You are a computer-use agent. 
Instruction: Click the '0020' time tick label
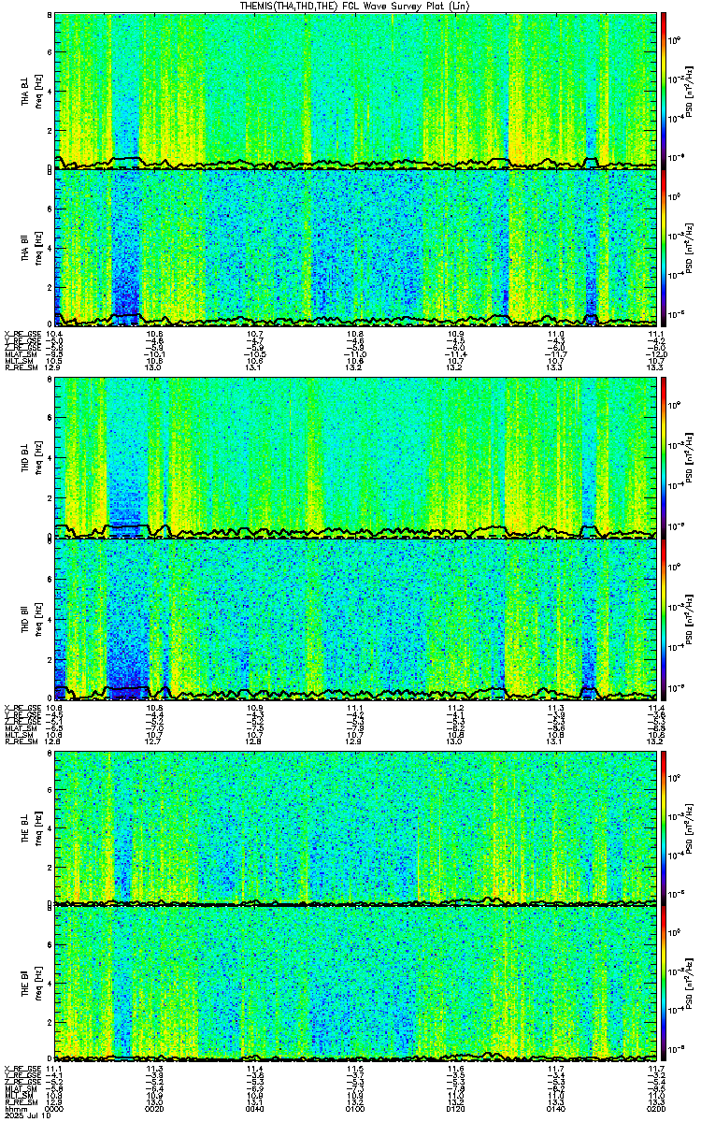pyautogui.click(x=155, y=1110)
